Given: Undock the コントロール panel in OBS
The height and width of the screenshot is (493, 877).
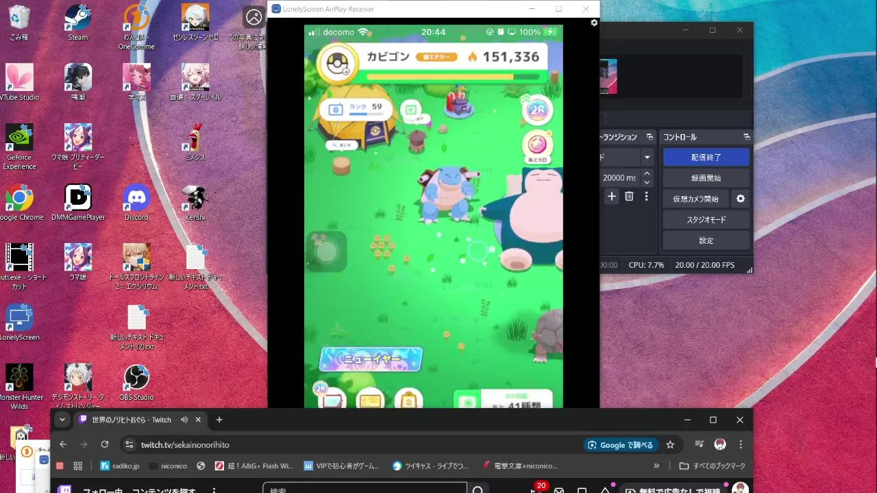Looking at the screenshot, I should pos(747,137).
